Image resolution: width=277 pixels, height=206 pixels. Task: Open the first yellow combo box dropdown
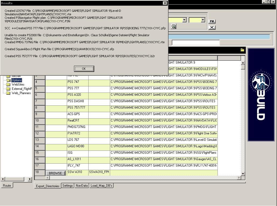click(x=184, y=20)
